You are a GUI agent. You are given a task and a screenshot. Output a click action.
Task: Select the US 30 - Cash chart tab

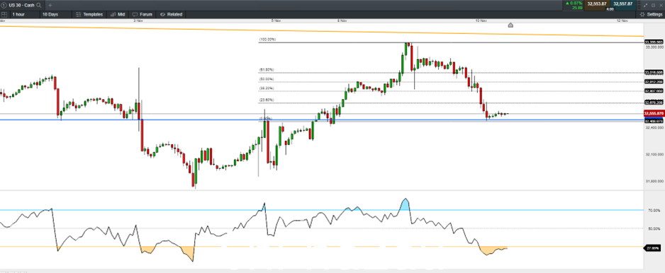22,5
